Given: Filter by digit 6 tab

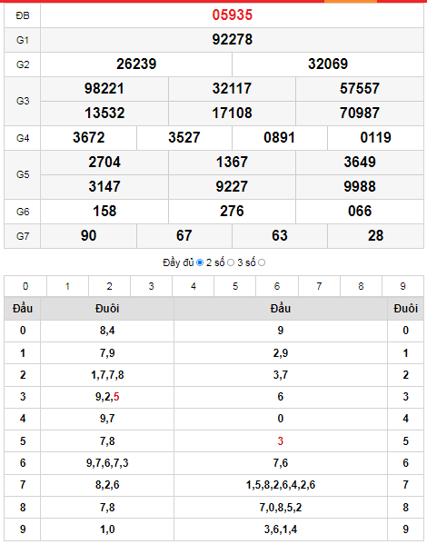Looking at the screenshot, I should pyautogui.click(x=277, y=286).
